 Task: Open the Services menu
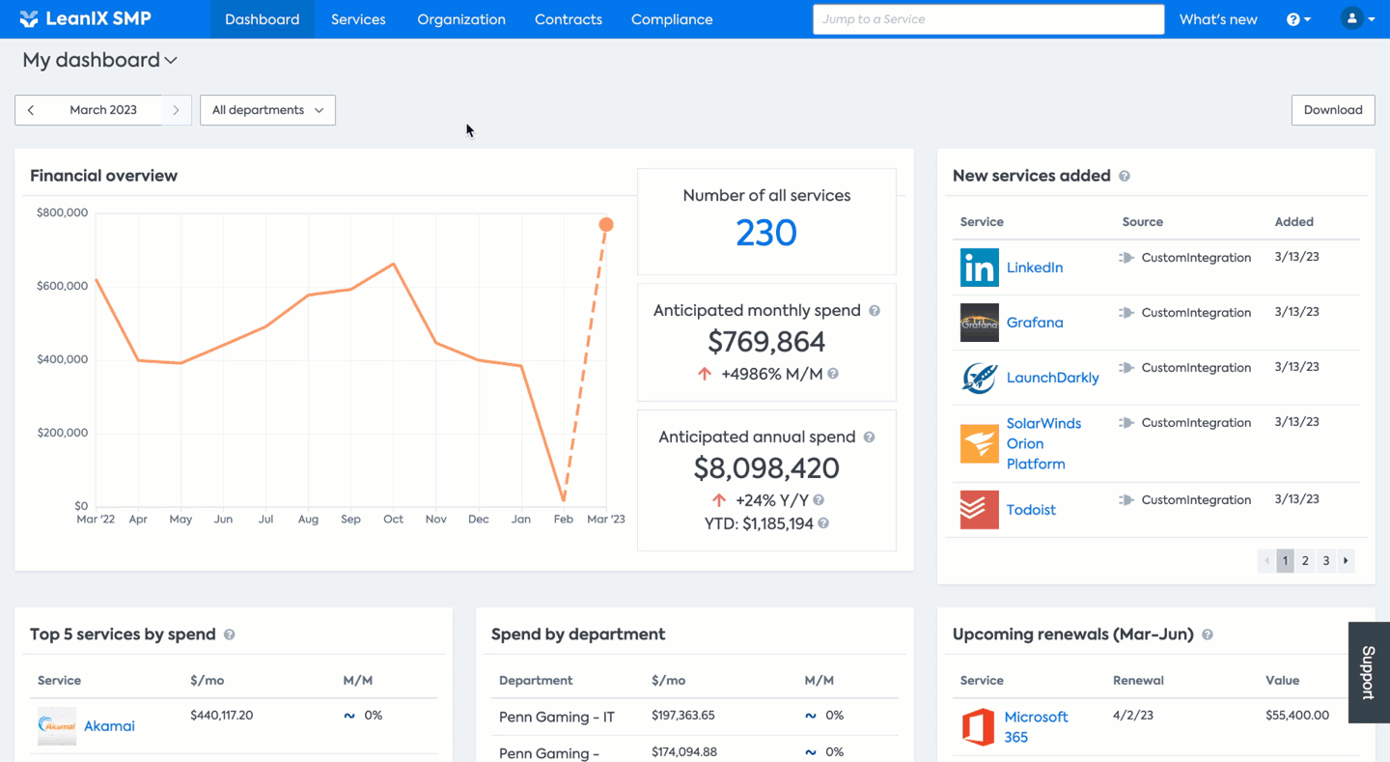358,19
